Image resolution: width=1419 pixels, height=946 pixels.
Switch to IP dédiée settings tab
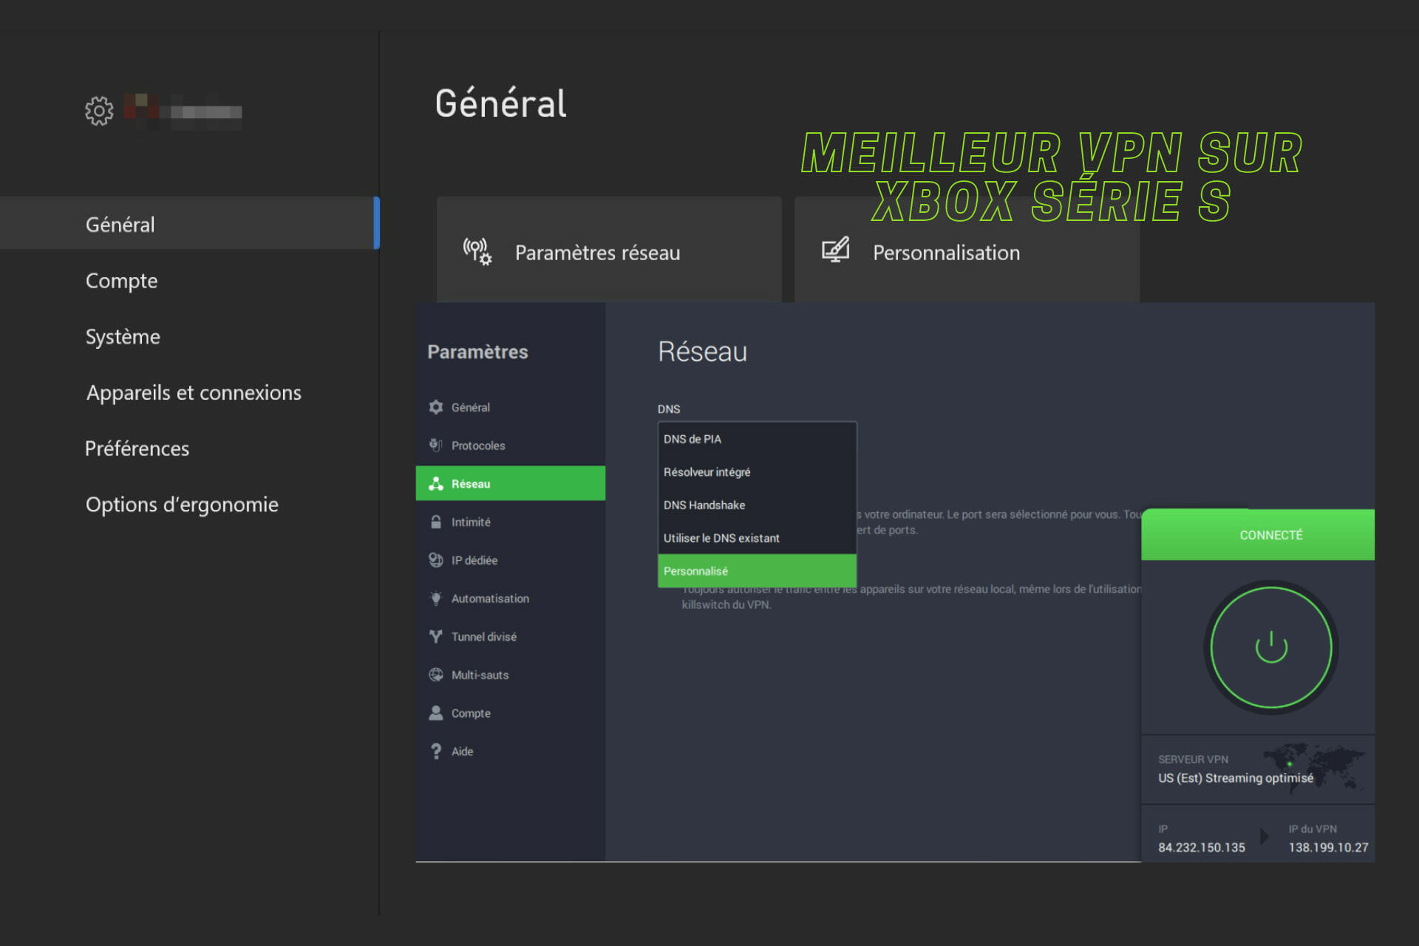coord(511,560)
